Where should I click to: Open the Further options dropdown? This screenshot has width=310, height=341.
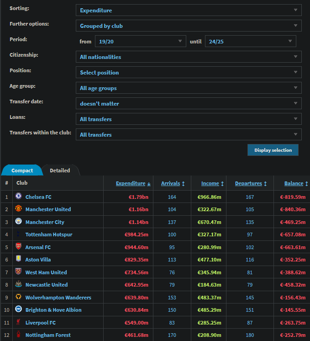click(x=189, y=26)
